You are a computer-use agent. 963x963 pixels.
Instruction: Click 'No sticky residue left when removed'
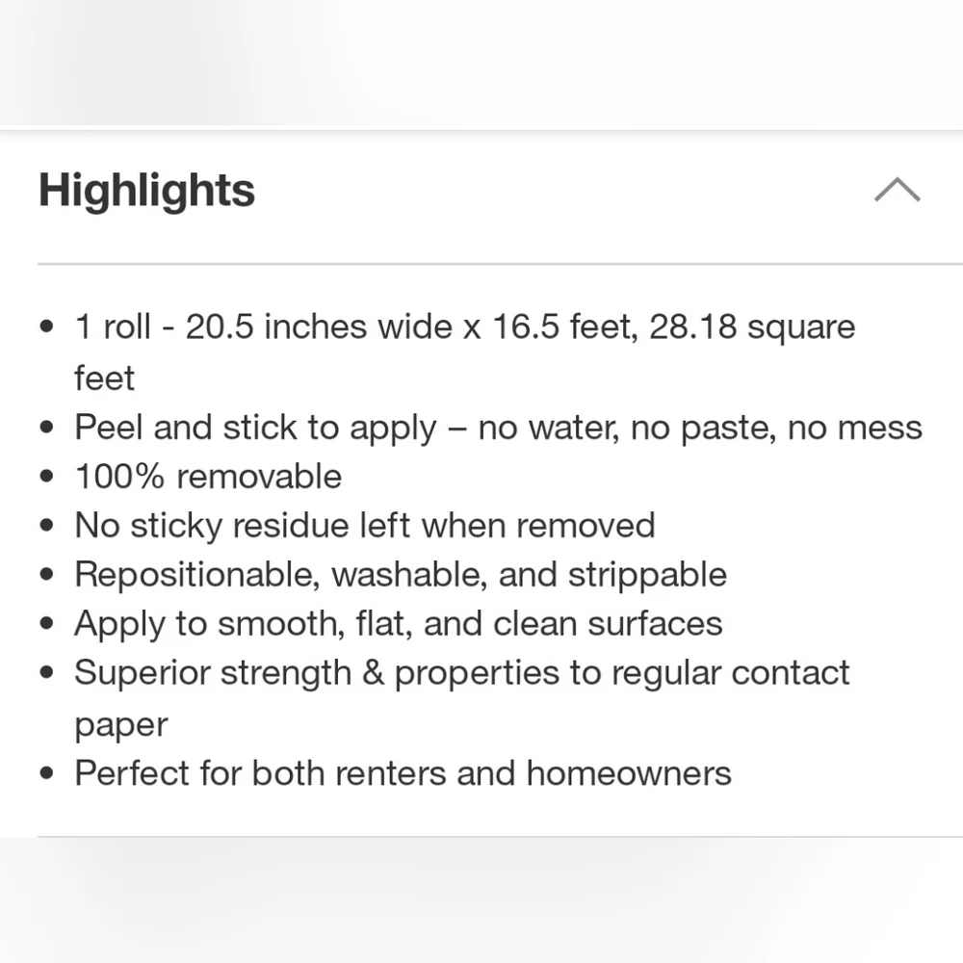coord(365,527)
